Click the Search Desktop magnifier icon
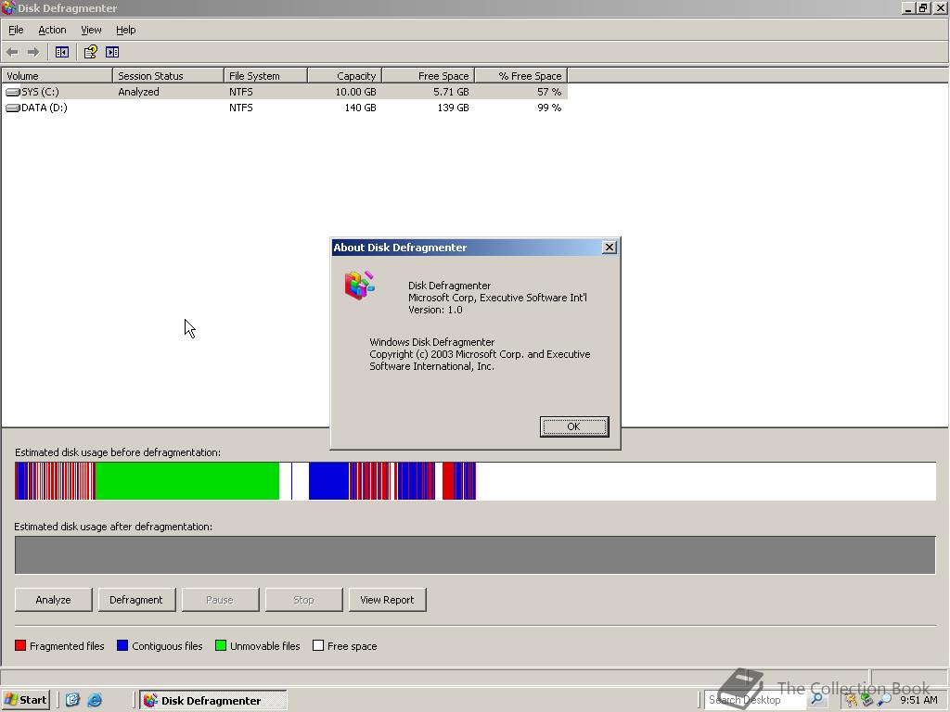The height and width of the screenshot is (712, 950). (816, 699)
